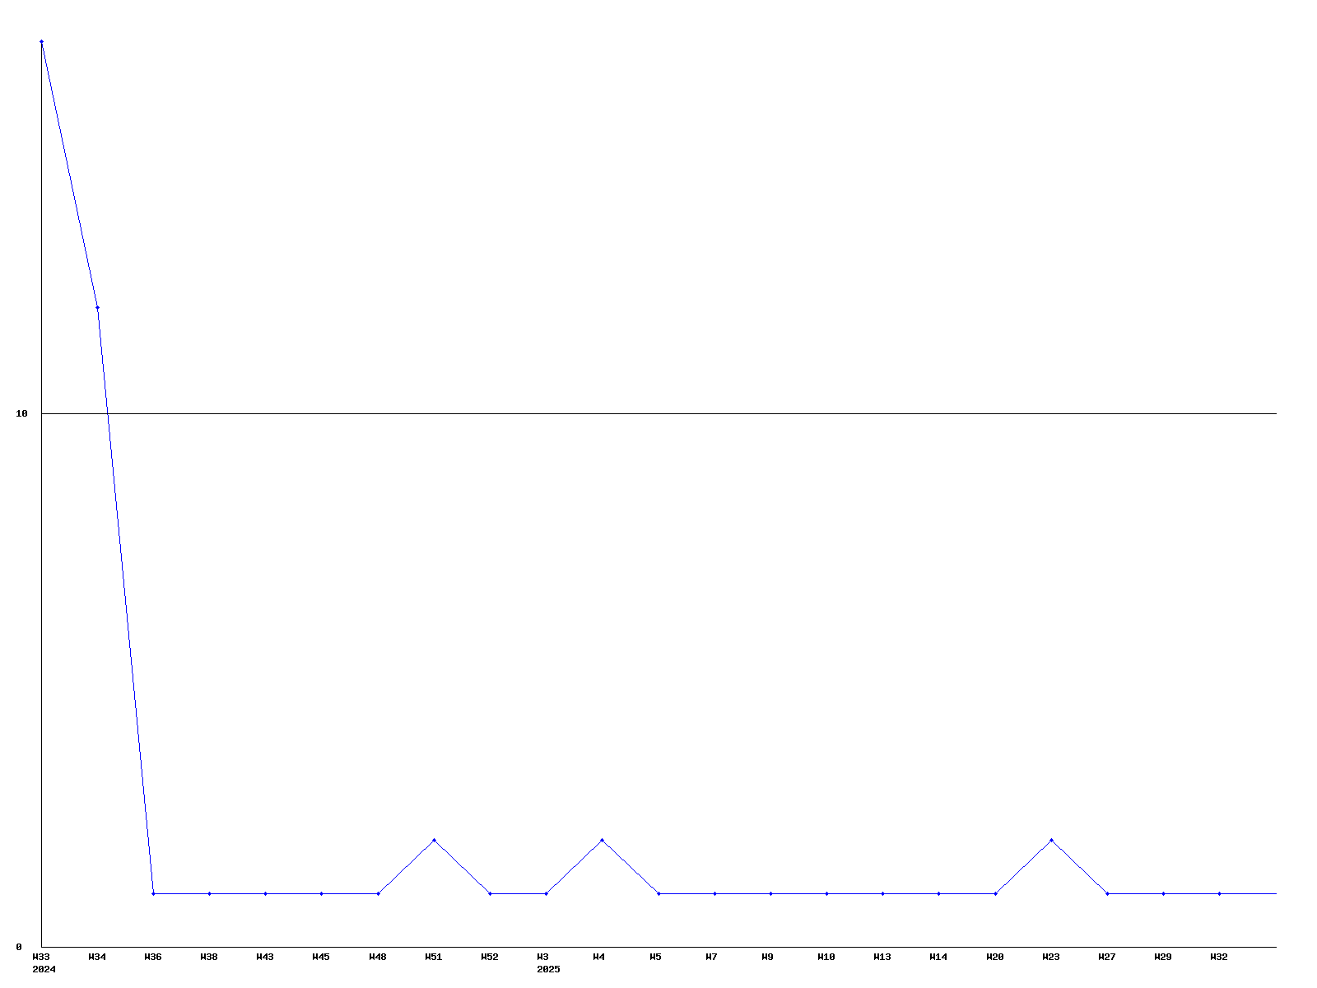Select the peak data point above W23
This screenshot has height=988, width=1317.
[1051, 840]
